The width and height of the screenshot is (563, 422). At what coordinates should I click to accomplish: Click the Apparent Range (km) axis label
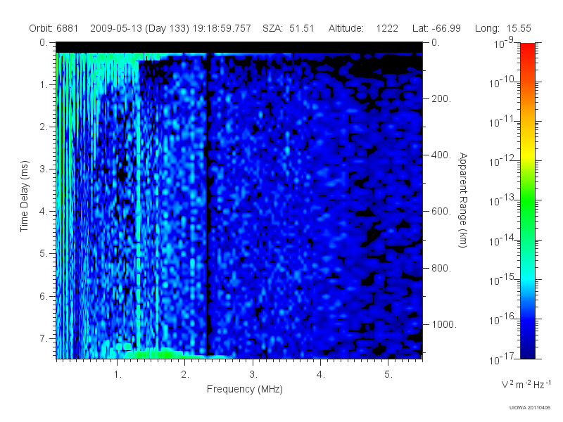pos(463,200)
